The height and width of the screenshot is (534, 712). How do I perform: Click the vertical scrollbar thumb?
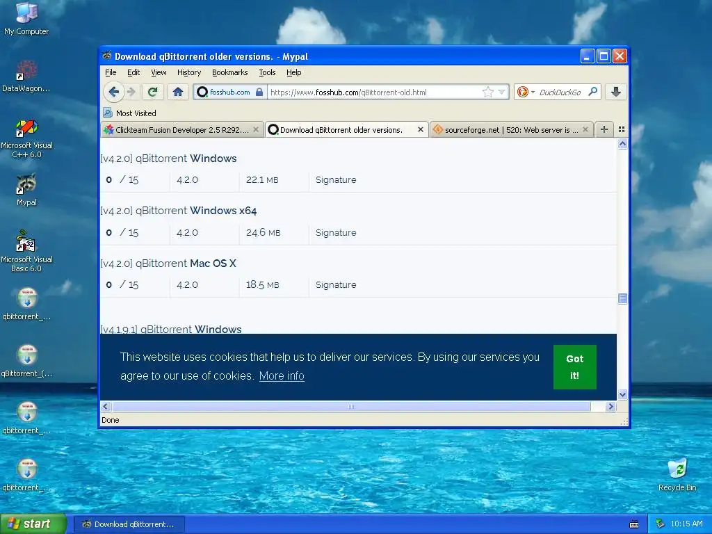click(x=622, y=298)
